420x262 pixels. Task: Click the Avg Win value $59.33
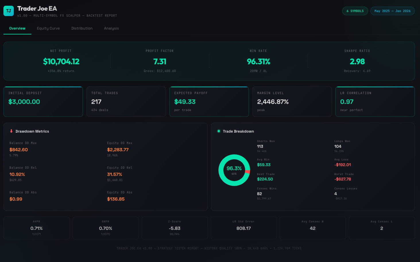(x=264, y=165)
